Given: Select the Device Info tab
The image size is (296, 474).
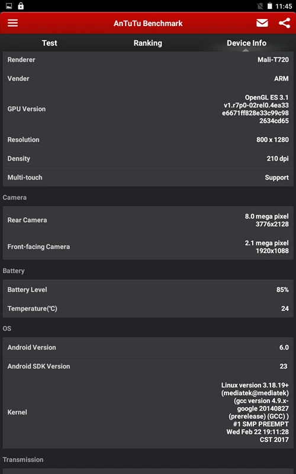Looking at the screenshot, I should 246,43.
